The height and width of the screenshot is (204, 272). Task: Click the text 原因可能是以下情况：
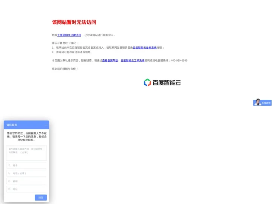pos(65,43)
